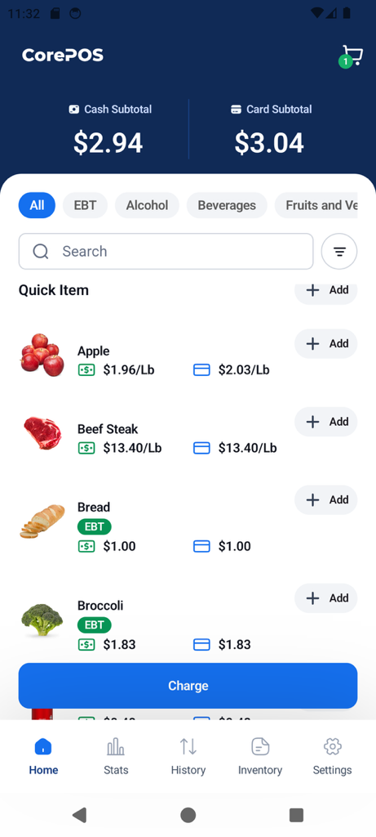Image resolution: width=376 pixels, height=837 pixels.
Task: Open the Inventory tab
Action: [x=260, y=756]
